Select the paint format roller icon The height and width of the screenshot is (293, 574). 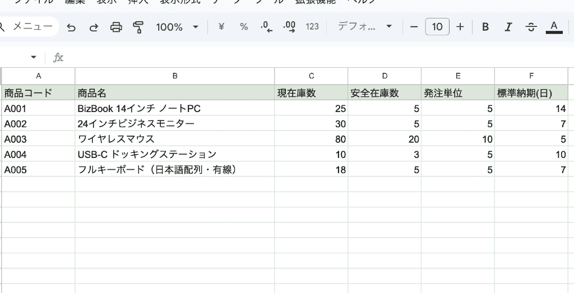(138, 27)
